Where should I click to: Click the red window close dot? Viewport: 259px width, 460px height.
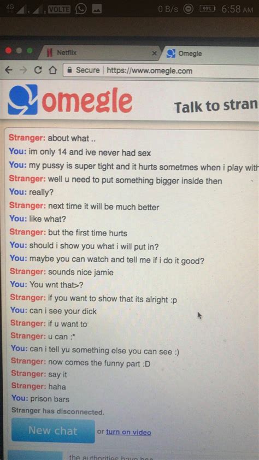coord(9,50)
